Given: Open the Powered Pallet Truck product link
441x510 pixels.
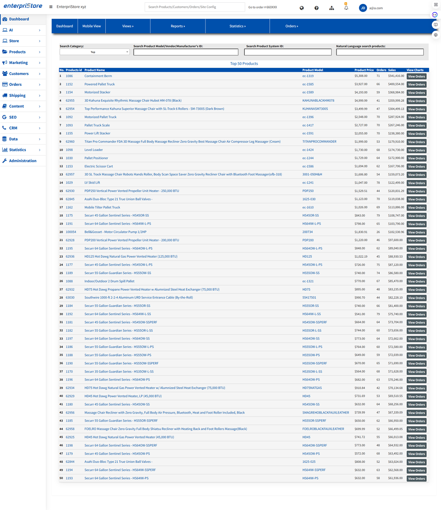Looking at the screenshot, I should point(99,84).
